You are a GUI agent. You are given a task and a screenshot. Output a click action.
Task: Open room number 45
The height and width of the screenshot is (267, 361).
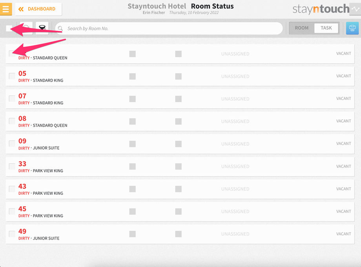[x=22, y=209]
